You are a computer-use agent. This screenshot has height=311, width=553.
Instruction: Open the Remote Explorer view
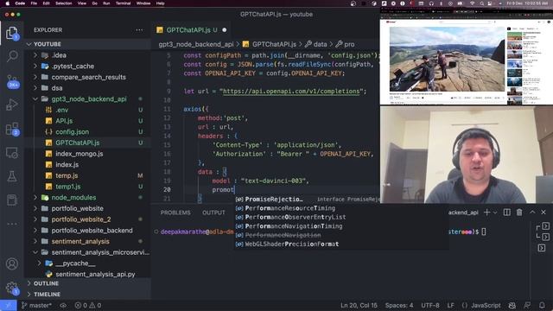(12, 153)
